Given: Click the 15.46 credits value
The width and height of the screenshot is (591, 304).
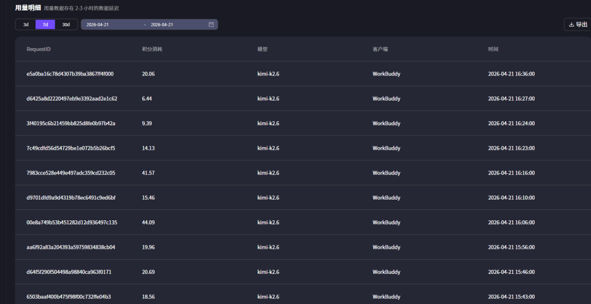Looking at the screenshot, I should (148, 198).
